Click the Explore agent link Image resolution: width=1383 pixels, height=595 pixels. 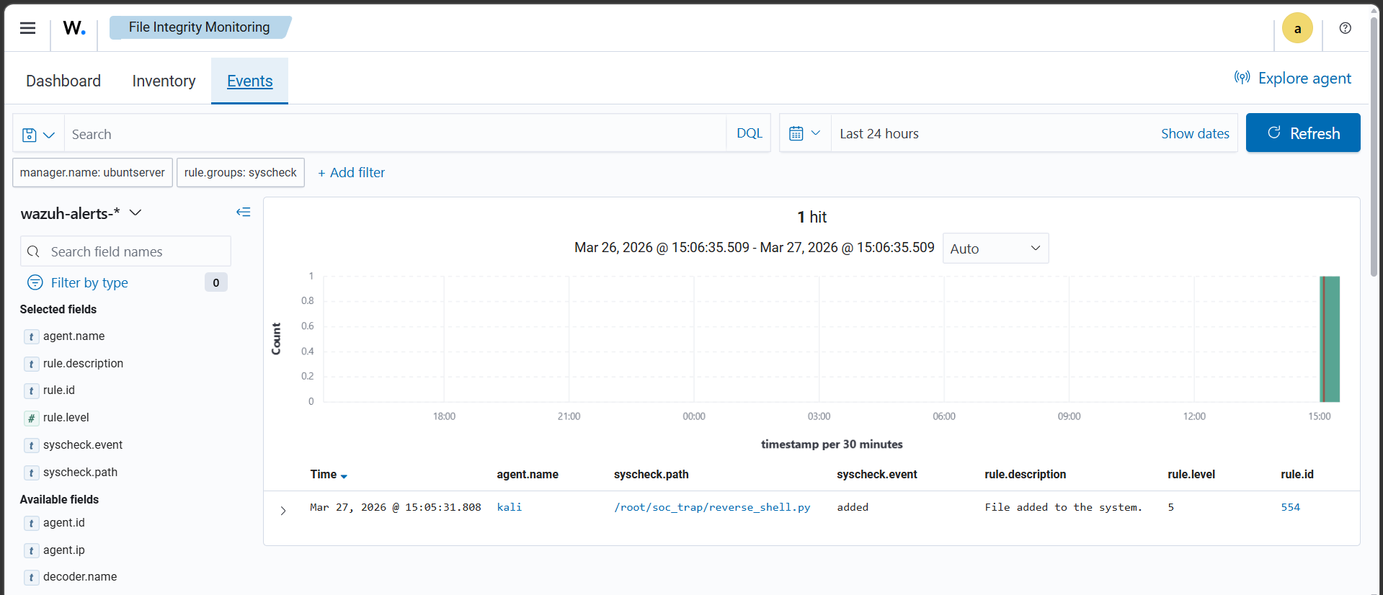click(x=1293, y=79)
